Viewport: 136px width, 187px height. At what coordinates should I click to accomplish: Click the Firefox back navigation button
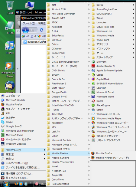tap(25, 30)
